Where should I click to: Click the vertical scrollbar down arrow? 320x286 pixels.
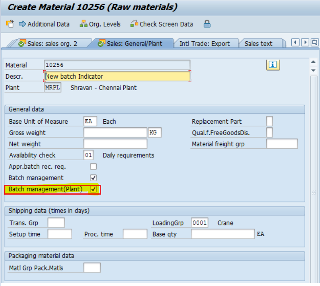(x=313, y=70)
